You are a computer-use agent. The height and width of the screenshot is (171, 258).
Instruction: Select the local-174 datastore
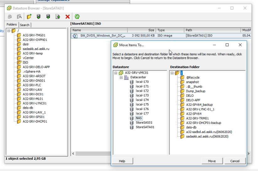click(142, 100)
